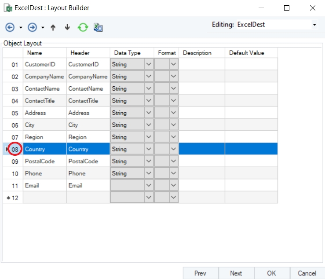Click the Cancel button

point(307,273)
